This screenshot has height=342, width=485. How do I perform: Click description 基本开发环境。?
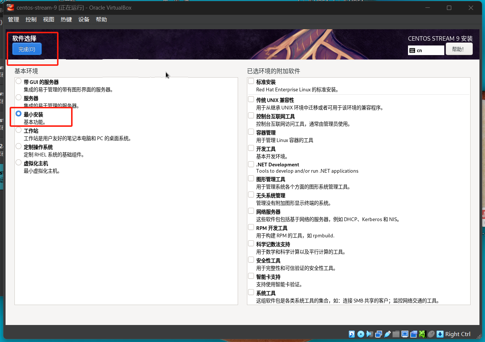(x=272, y=156)
